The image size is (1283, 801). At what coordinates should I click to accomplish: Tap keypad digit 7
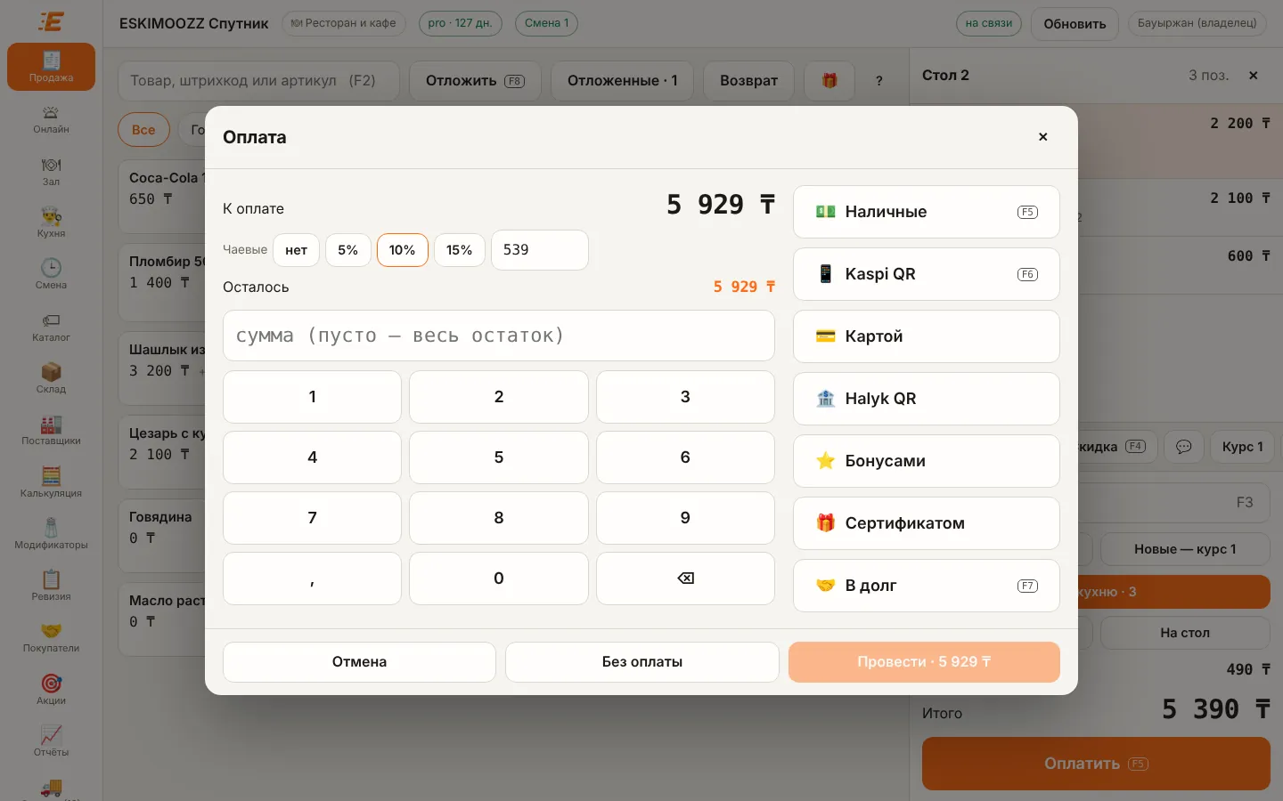(312, 518)
